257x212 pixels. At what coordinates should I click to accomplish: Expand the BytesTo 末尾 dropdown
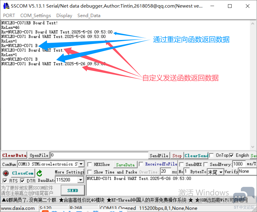click(221, 172)
